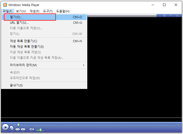Open the 파일(F) menu

tap(8, 11)
